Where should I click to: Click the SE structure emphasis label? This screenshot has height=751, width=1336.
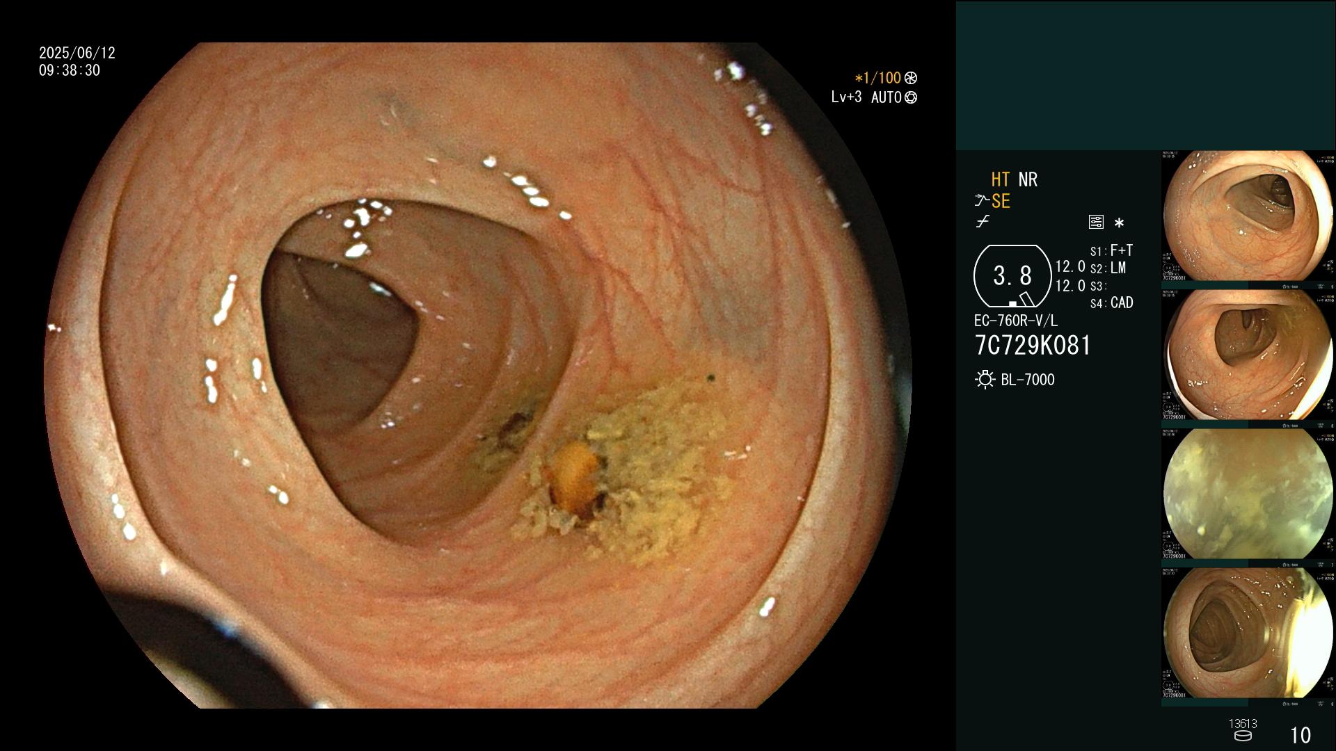click(1001, 201)
